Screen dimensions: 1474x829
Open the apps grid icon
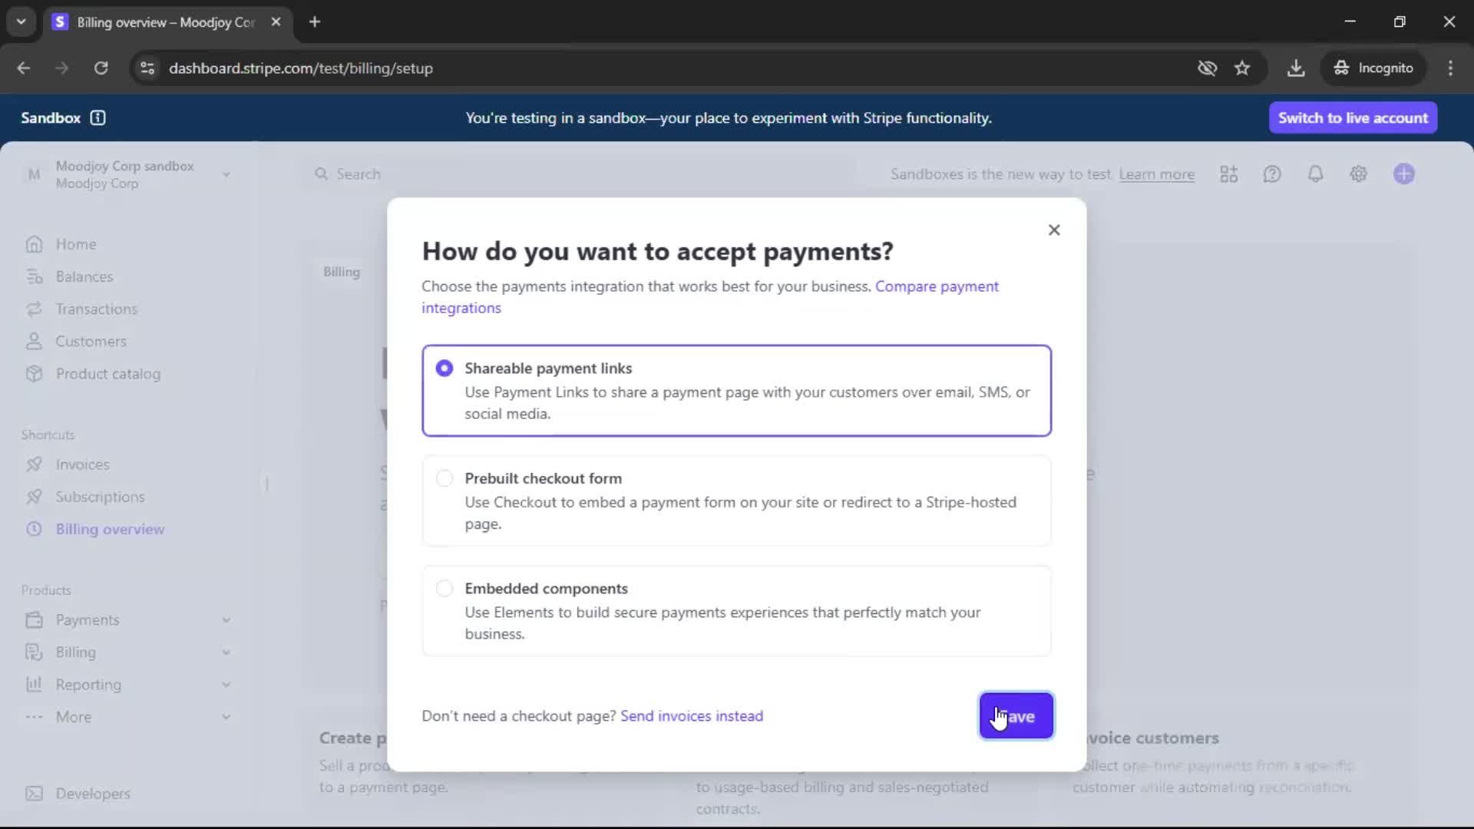coord(1228,174)
